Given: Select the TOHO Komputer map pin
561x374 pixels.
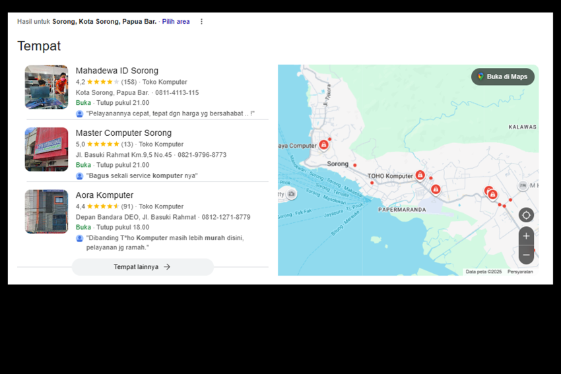Looking at the screenshot, I should tap(420, 175).
